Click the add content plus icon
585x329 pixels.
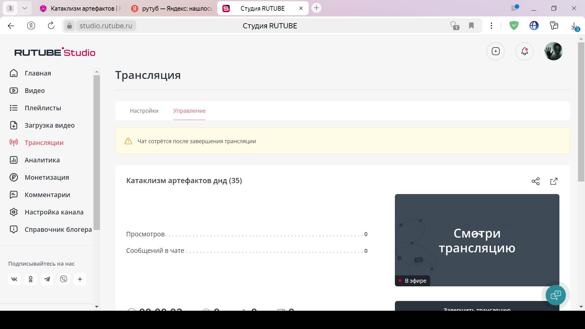495,51
